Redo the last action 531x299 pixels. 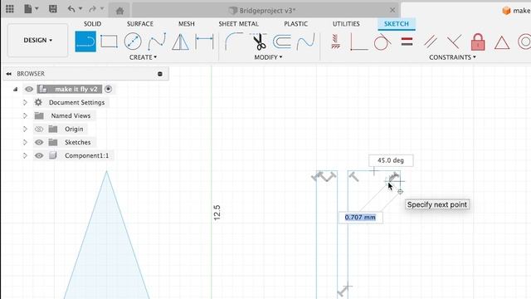pos(92,9)
